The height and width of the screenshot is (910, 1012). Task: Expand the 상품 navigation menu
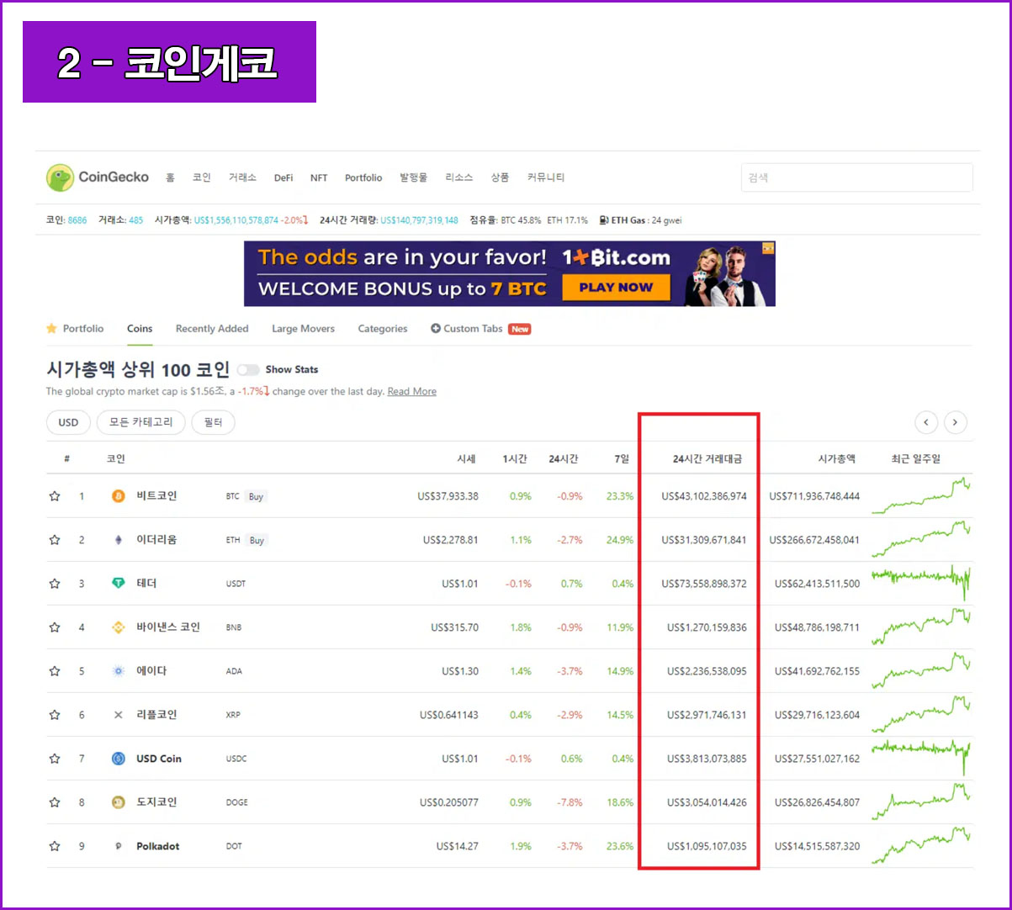point(501,177)
